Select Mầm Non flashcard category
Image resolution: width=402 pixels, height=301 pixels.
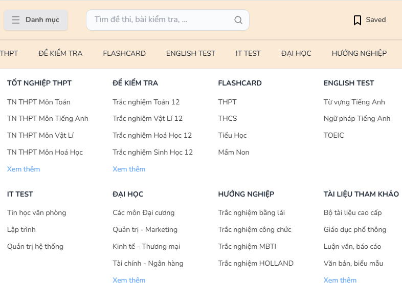(x=234, y=152)
